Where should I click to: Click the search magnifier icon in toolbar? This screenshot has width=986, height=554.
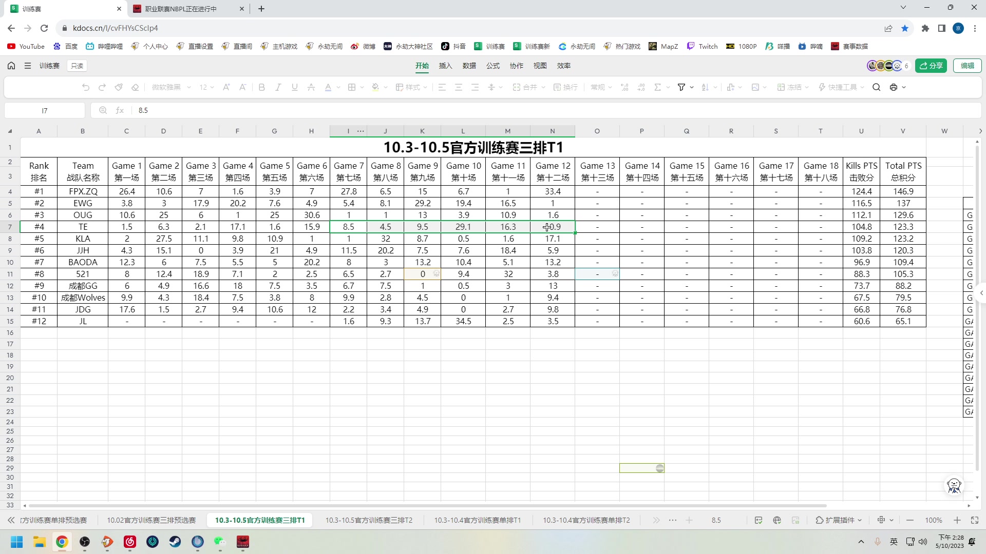pyautogui.click(x=877, y=87)
